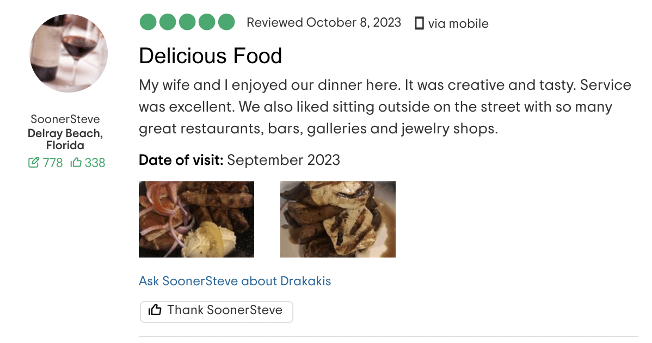Open the sausage dish photo
This screenshot has height=343, width=652.
tap(196, 219)
